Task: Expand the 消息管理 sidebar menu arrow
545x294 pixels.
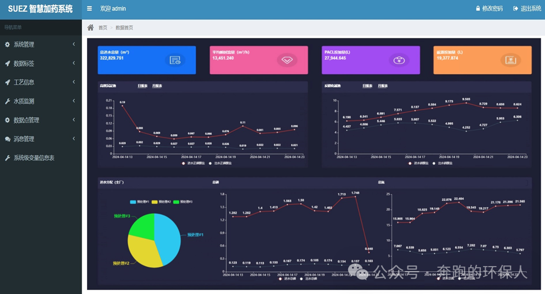Action: coord(74,139)
